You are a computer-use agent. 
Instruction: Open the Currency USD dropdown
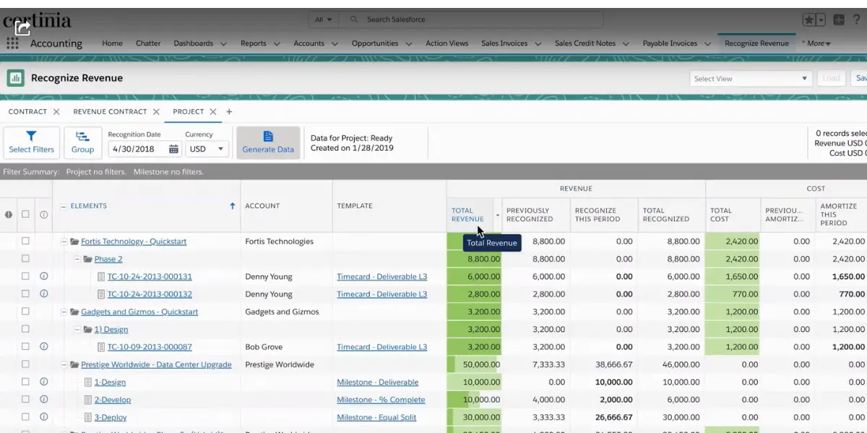tap(207, 149)
